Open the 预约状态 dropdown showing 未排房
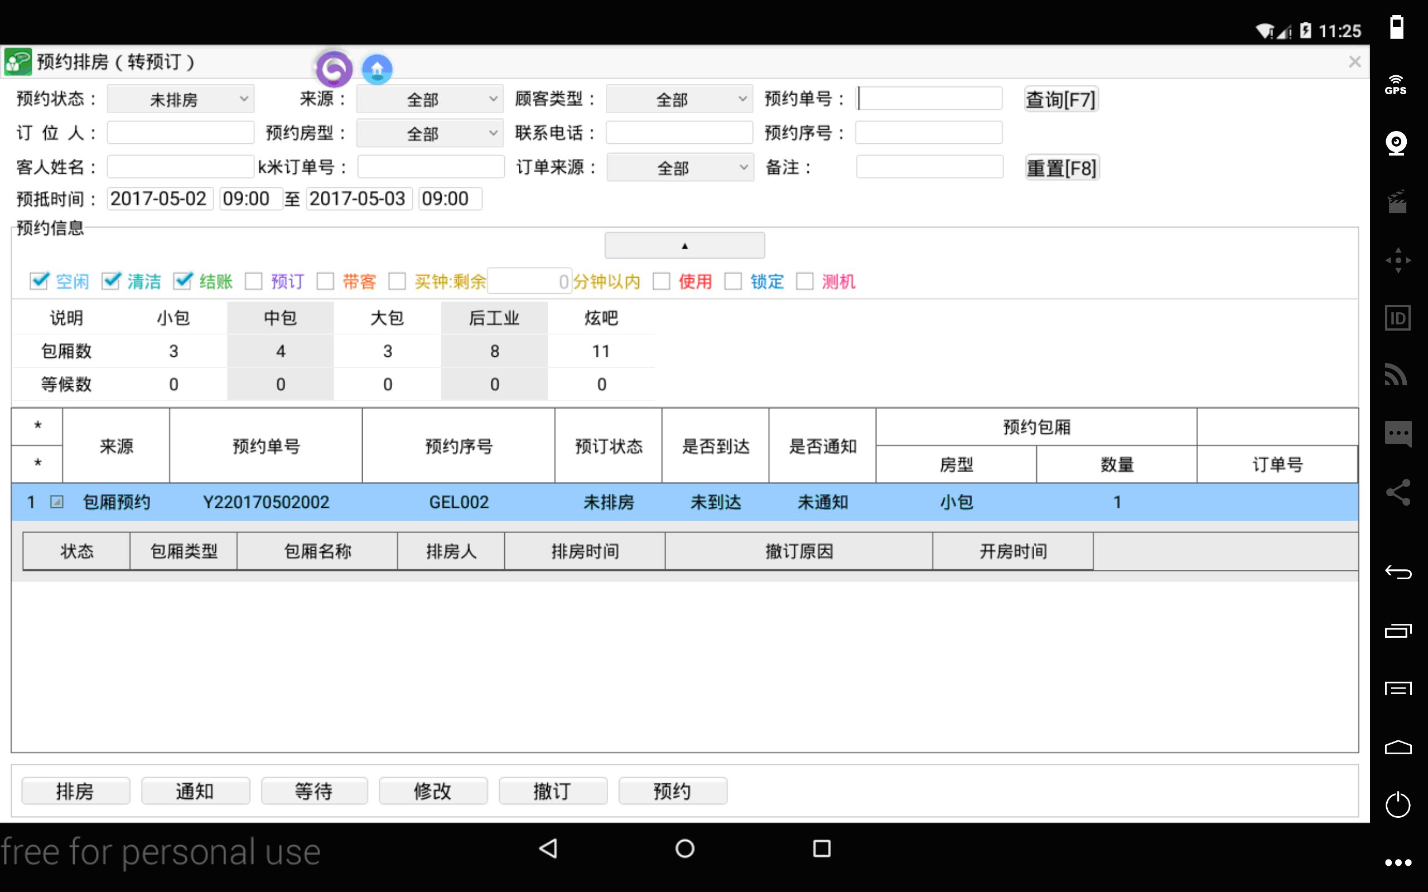Viewport: 1428px width, 892px height. [x=181, y=99]
